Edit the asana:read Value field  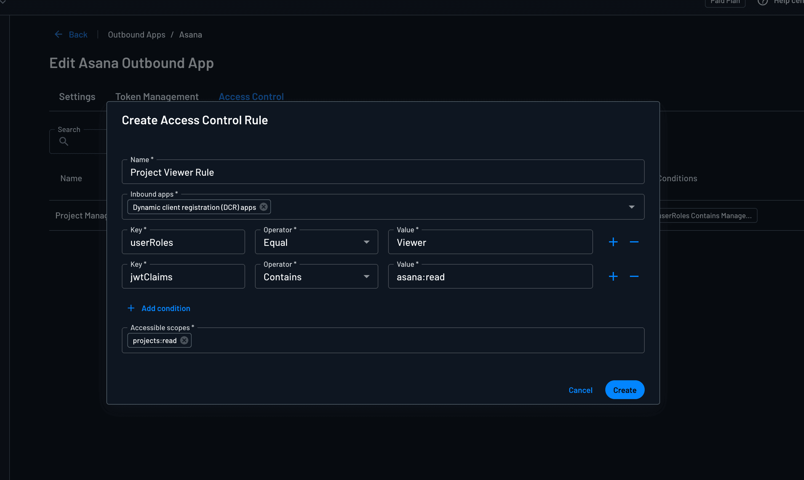click(x=490, y=276)
